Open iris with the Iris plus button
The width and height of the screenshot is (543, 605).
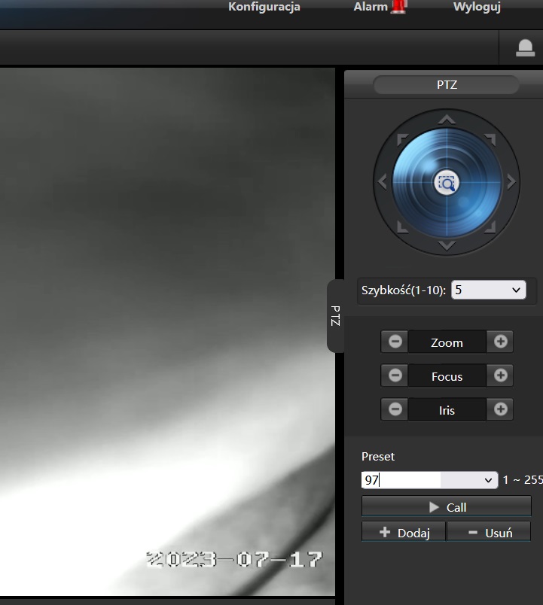click(500, 409)
